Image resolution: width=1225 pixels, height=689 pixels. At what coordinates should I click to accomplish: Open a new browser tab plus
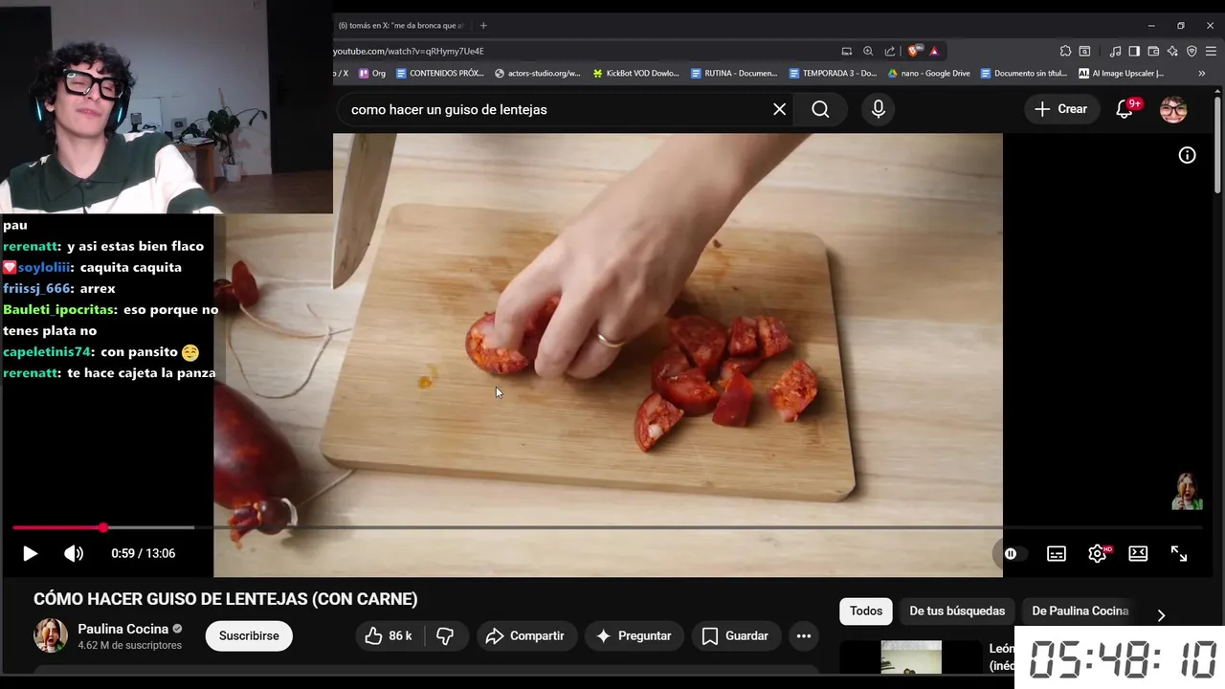tap(483, 26)
